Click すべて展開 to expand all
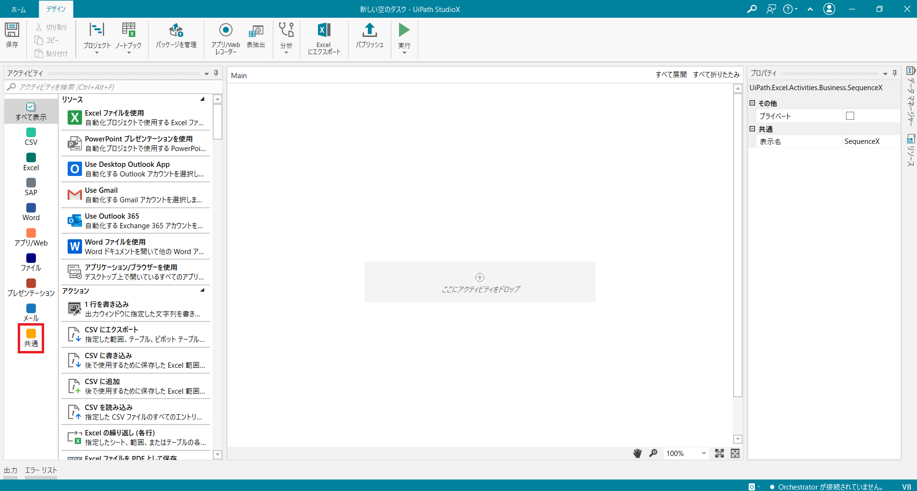 671,75
